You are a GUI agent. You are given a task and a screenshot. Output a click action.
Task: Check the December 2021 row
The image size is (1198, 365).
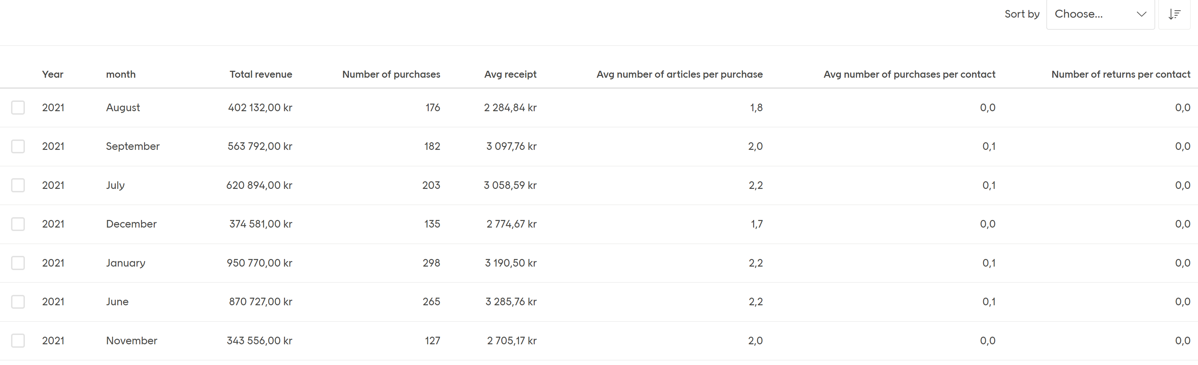click(18, 224)
